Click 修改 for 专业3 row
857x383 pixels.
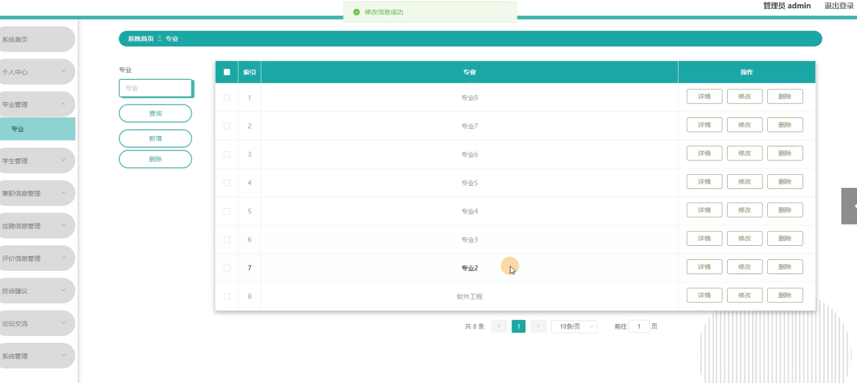pos(745,238)
